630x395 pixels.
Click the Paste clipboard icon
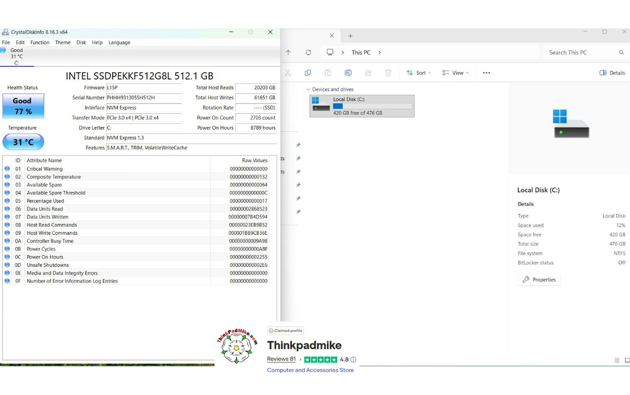tap(328, 73)
